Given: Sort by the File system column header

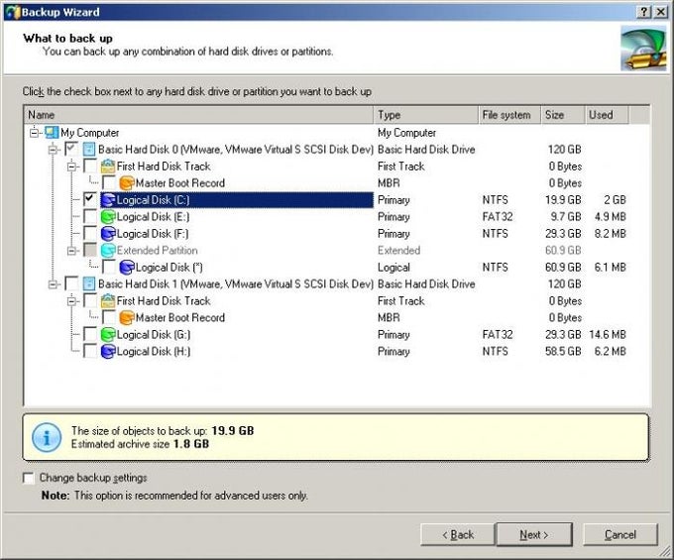Looking at the screenshot, I should (509, 115).
